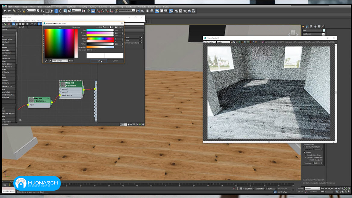Open the Graph Editors menu
Screen dimensions: 352x198
pos(71,7)
